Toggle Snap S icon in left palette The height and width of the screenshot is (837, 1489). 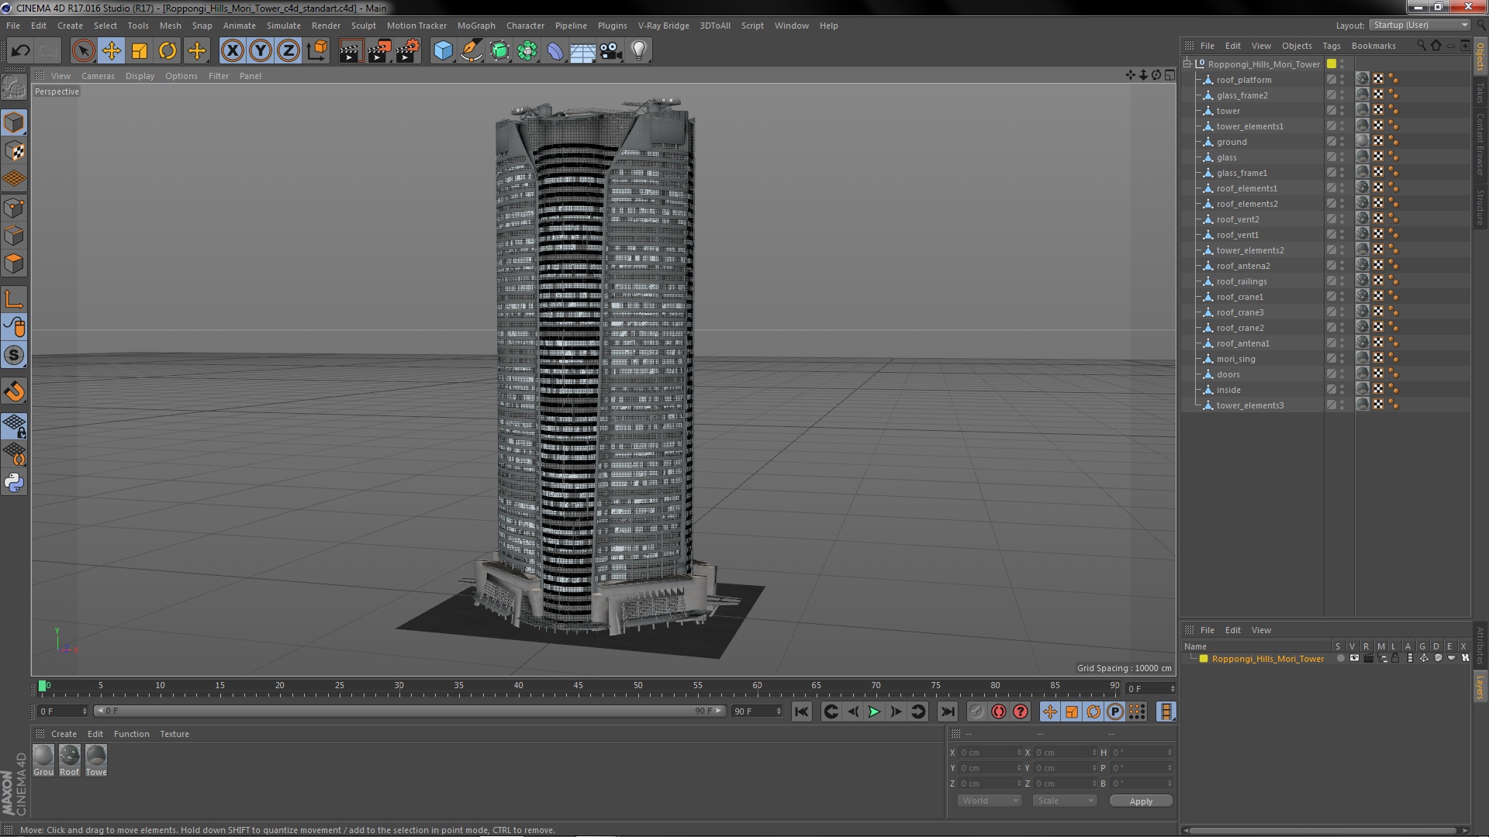click(x=14, y=356)
